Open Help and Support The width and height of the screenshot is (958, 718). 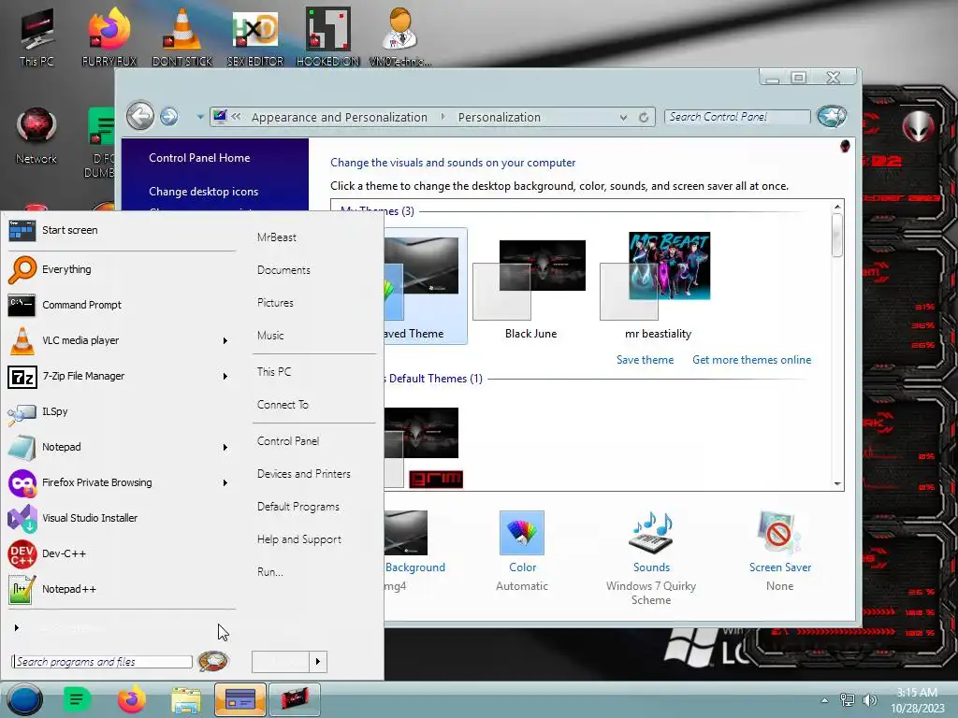pyautogui.click(x=298, y=539)
